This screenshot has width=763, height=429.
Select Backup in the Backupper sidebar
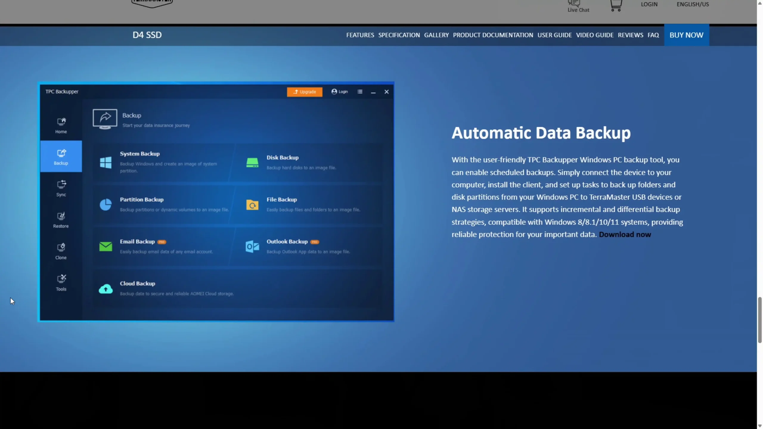tap(61, 156)
